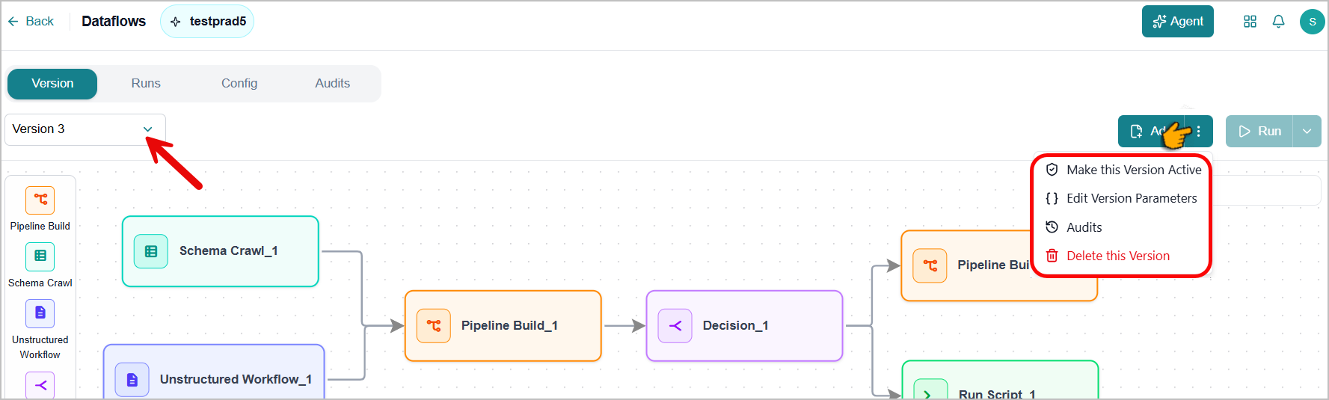The width and height of the screenshot is (1329, 400).
Task: Expand the Run options chevron
Action: click(1307, 132)
